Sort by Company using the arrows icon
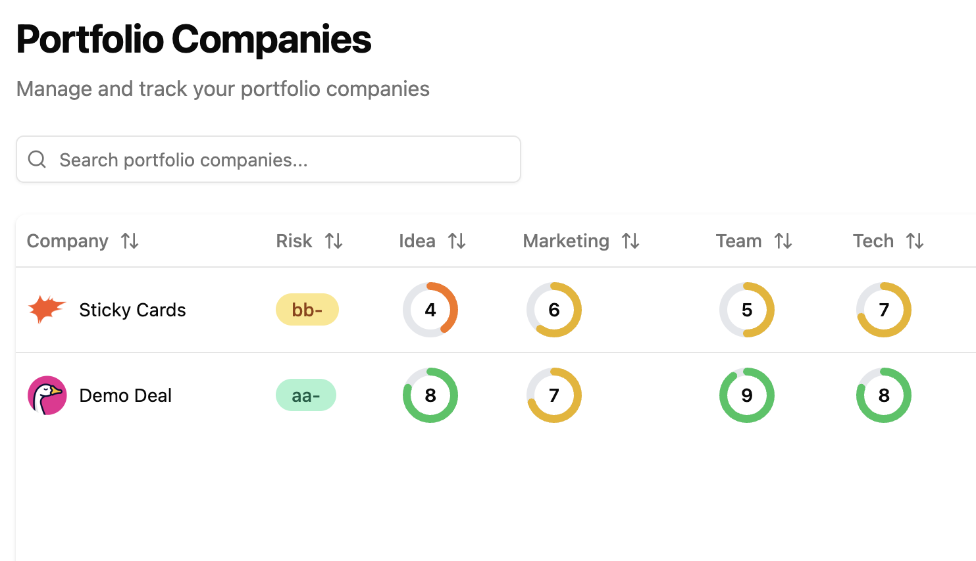 (130, 241)
